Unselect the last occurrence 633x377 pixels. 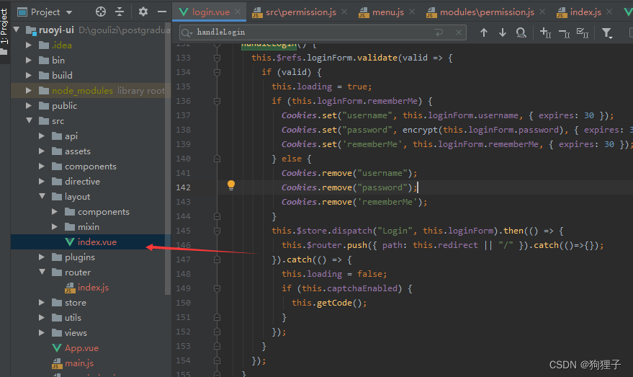point(564,33)
